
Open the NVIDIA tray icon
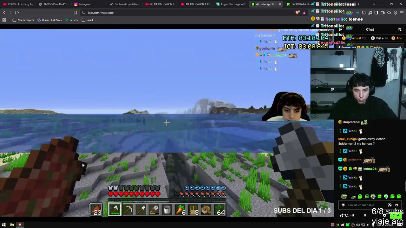337,225
